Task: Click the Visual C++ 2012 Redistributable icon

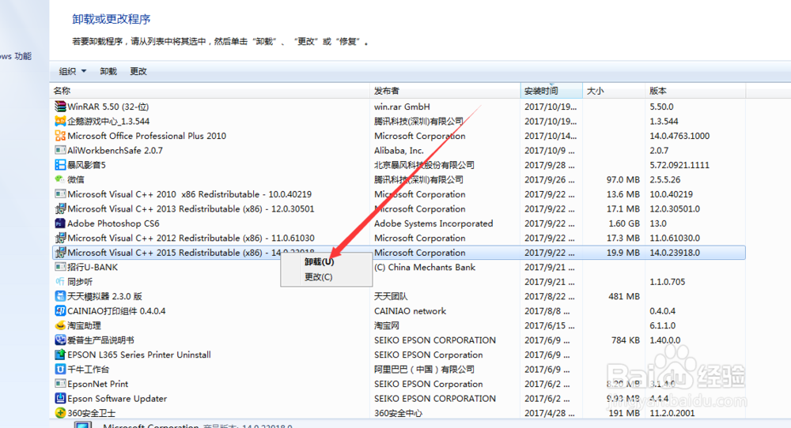Action: point(60,238)
